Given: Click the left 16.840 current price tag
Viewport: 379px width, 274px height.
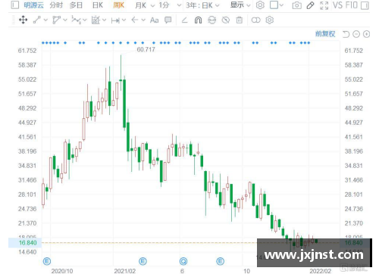Looking at the screenshot, I should (x=25, y=243).
